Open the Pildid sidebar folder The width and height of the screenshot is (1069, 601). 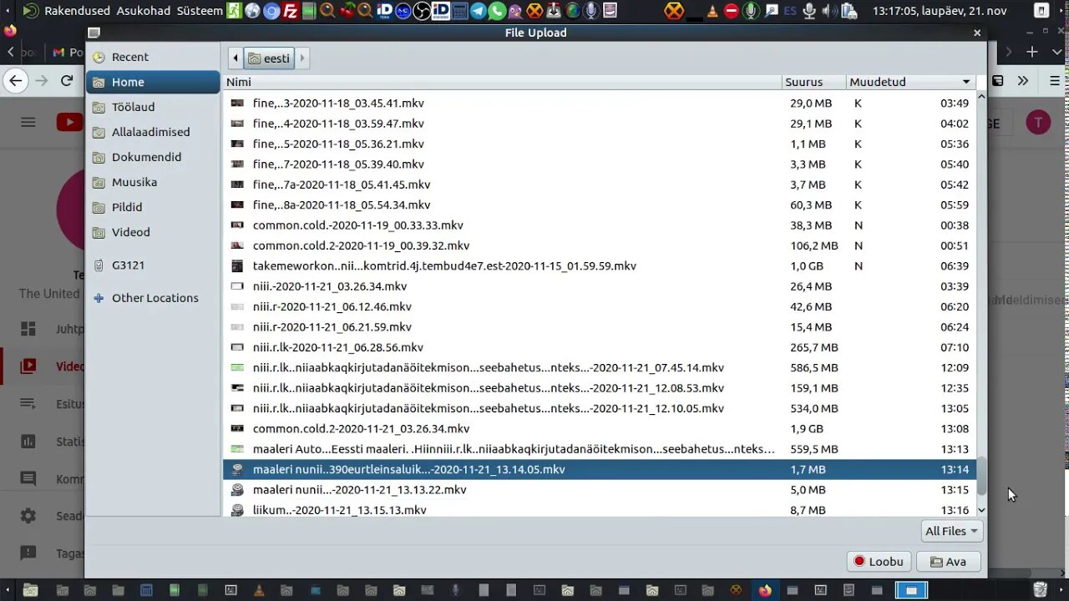pos(153,207)
